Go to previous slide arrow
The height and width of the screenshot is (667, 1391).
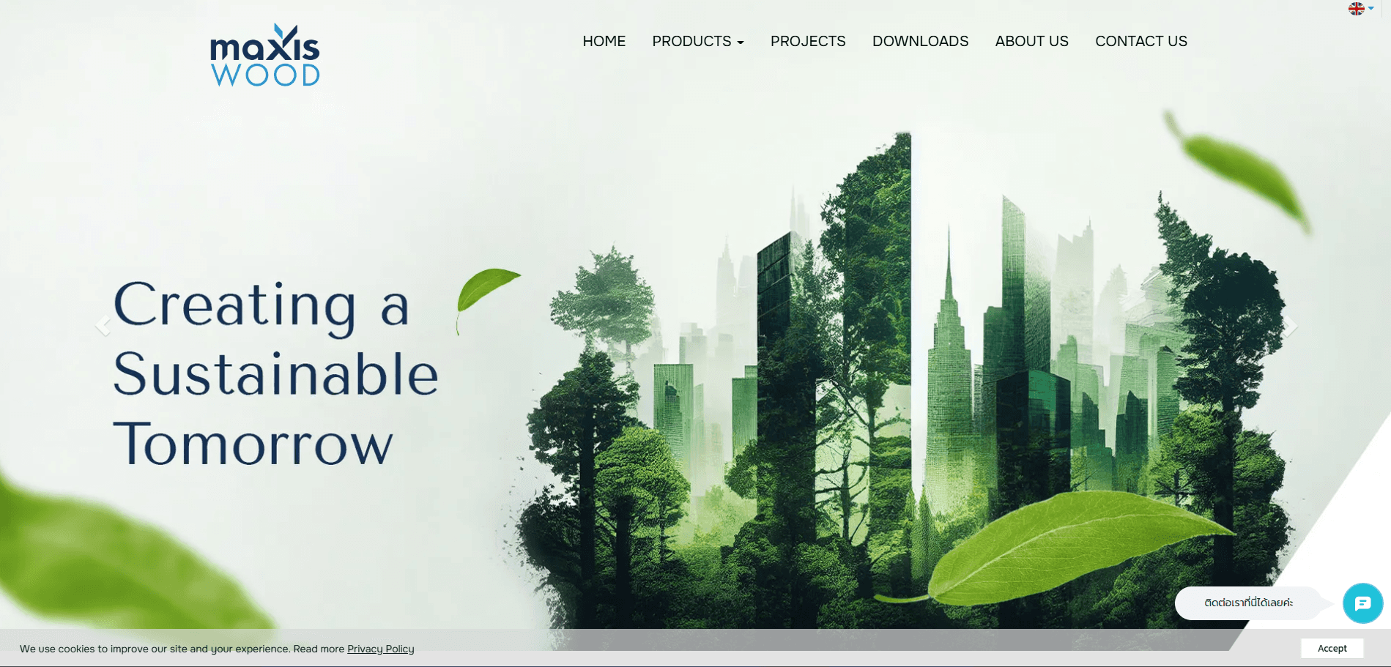(103, 326)
